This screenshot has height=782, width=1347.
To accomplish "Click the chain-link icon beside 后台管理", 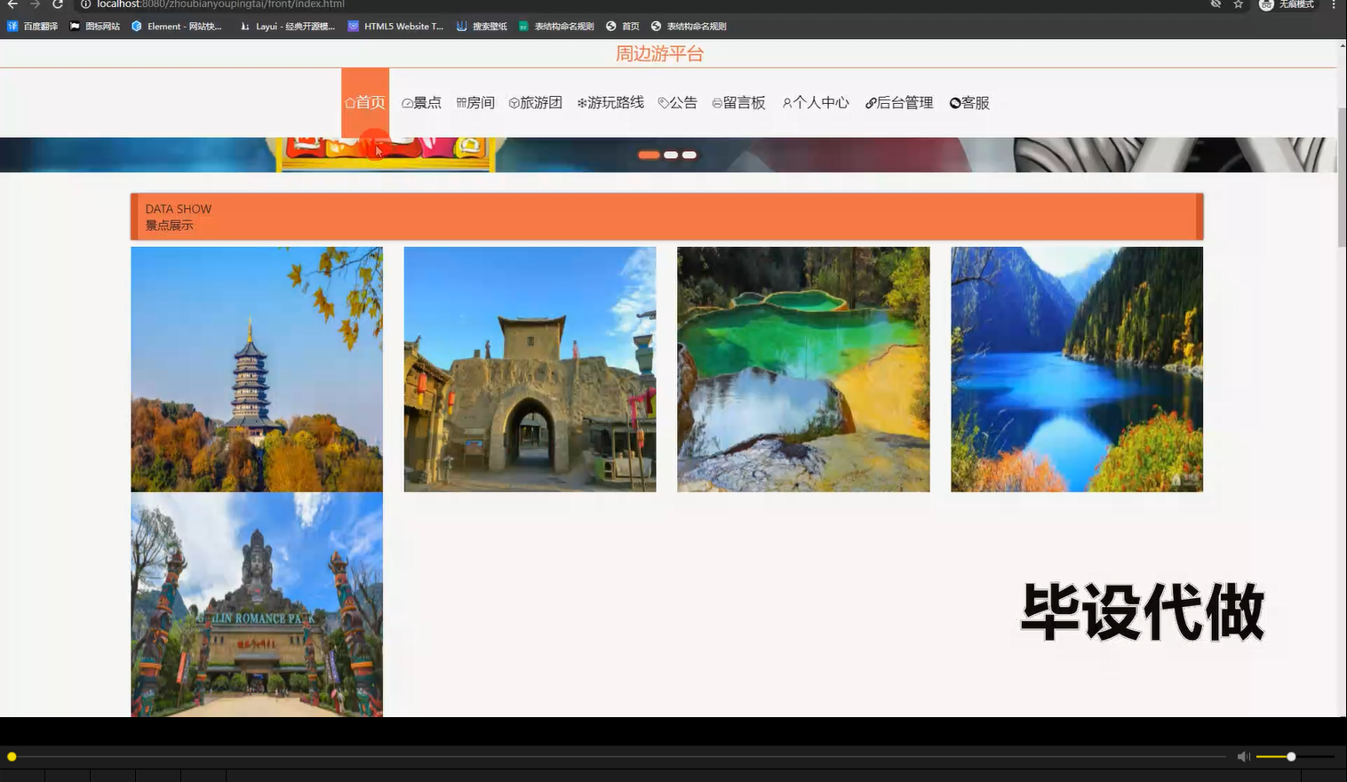I will [x=869, y=102].
